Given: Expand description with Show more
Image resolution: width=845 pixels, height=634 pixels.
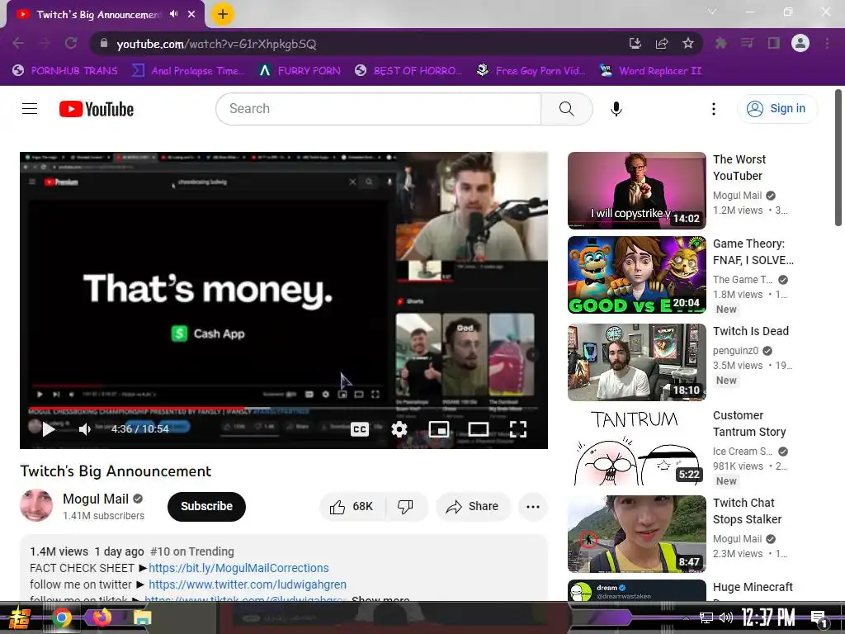Looking at the screenshot, I should [380, 599].
